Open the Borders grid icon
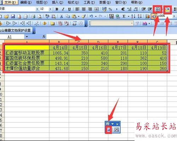 158,9
